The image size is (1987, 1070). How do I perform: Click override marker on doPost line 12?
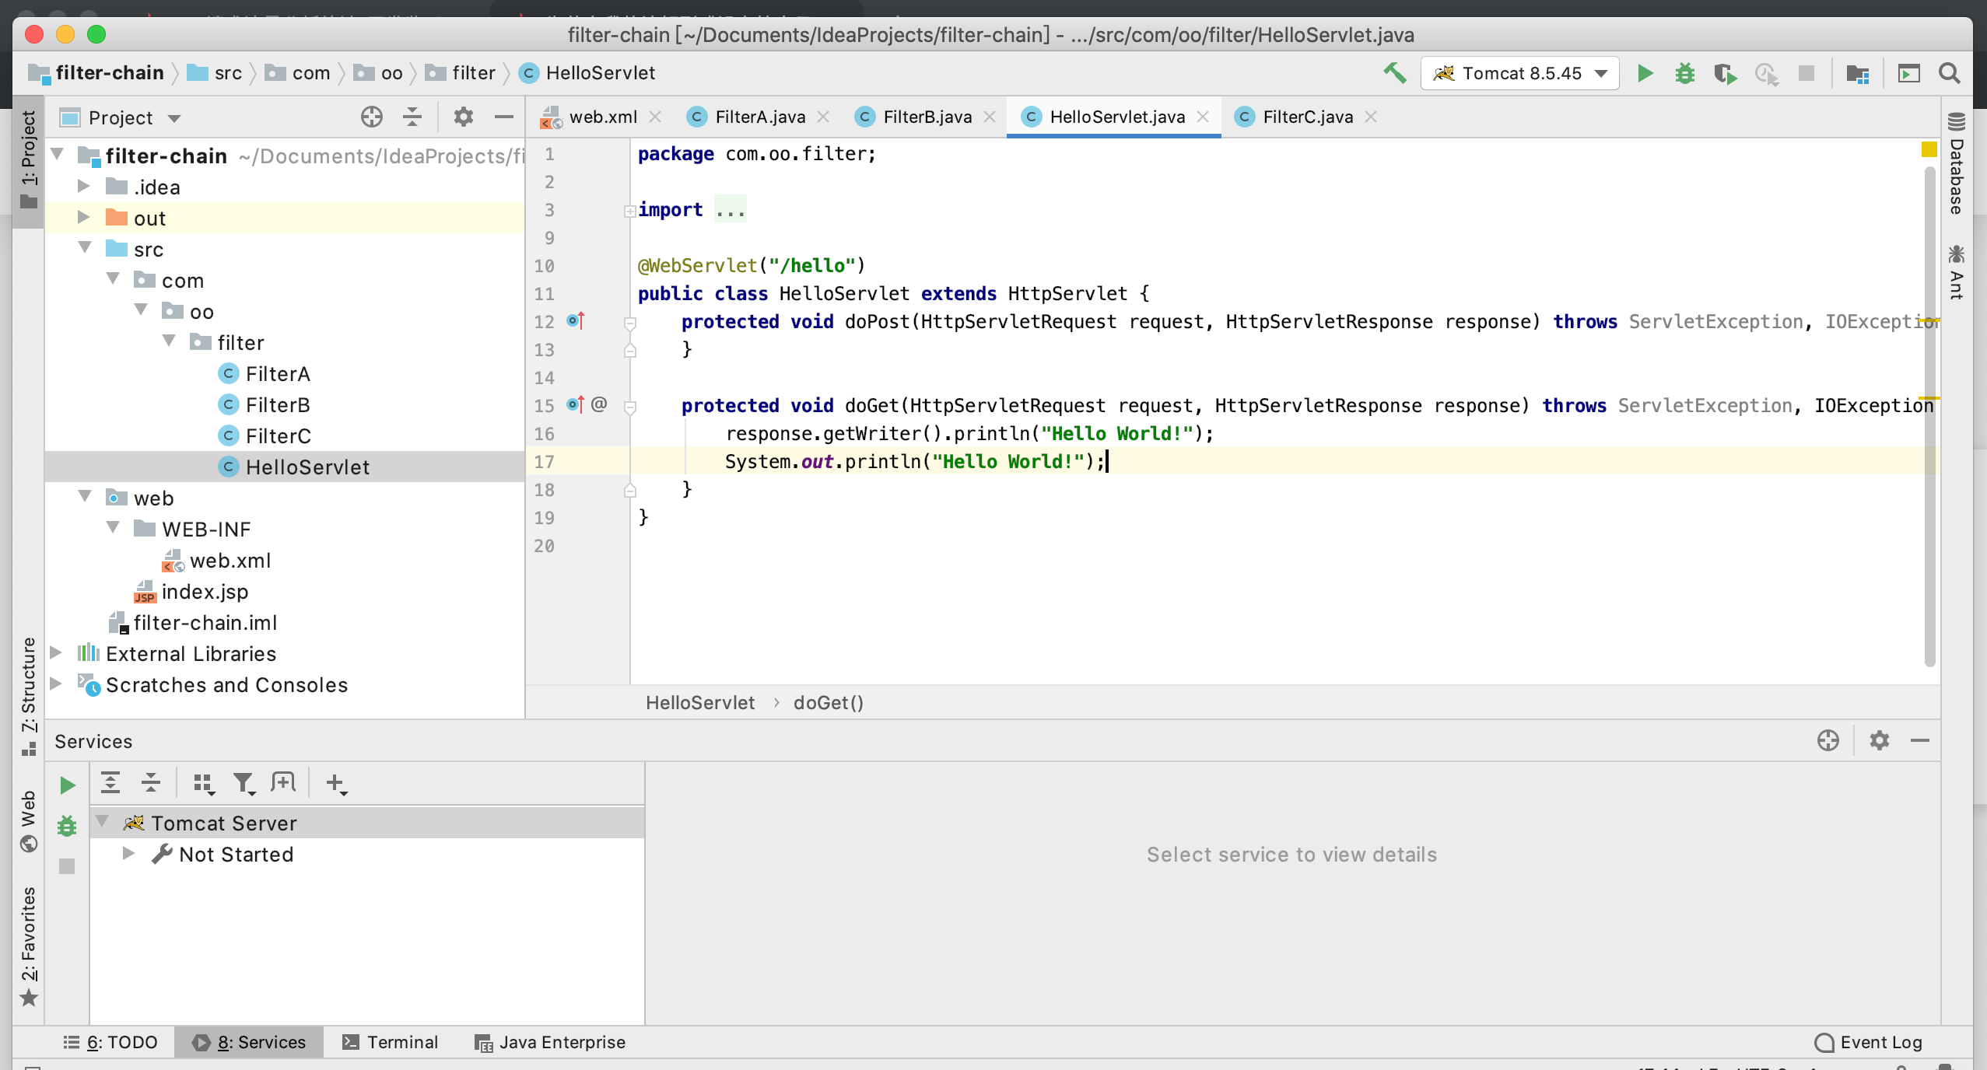click(576, 320)
